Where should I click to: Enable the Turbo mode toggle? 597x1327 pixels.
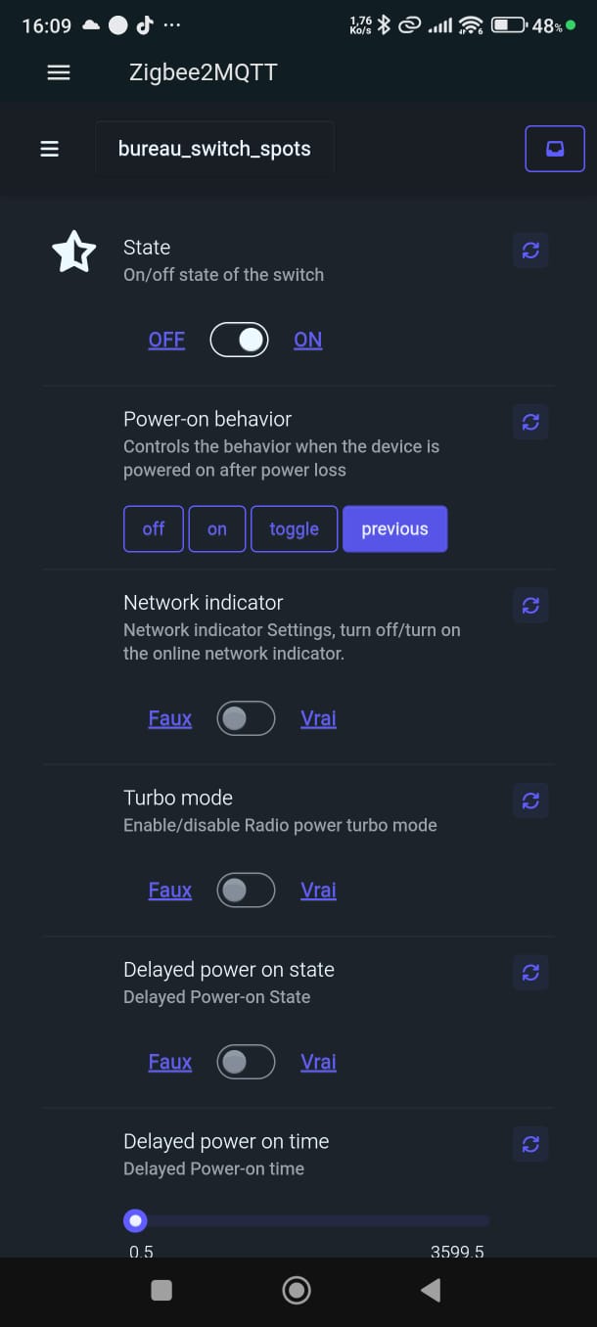(246, 891)
